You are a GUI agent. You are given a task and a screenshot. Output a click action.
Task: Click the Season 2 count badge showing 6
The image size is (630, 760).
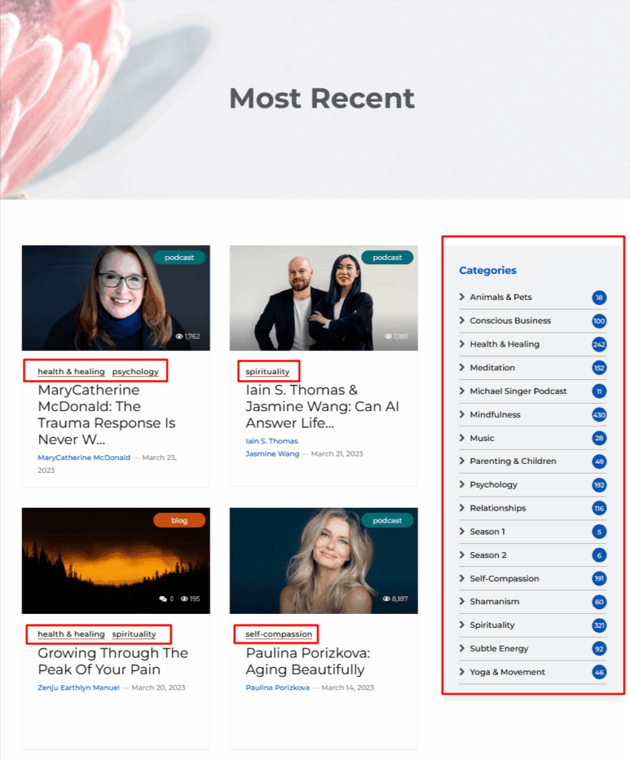click(x=599, y=554)
